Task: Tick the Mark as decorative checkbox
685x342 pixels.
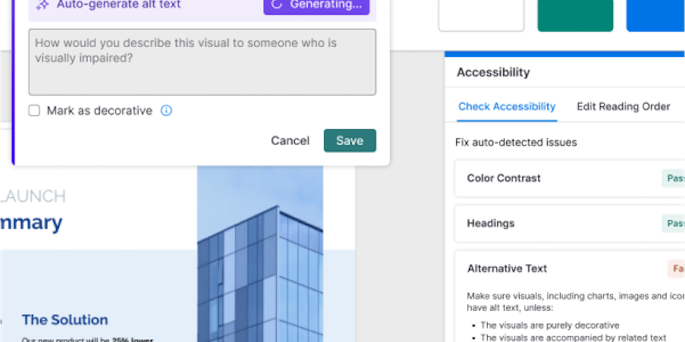Action: (34, 111)
